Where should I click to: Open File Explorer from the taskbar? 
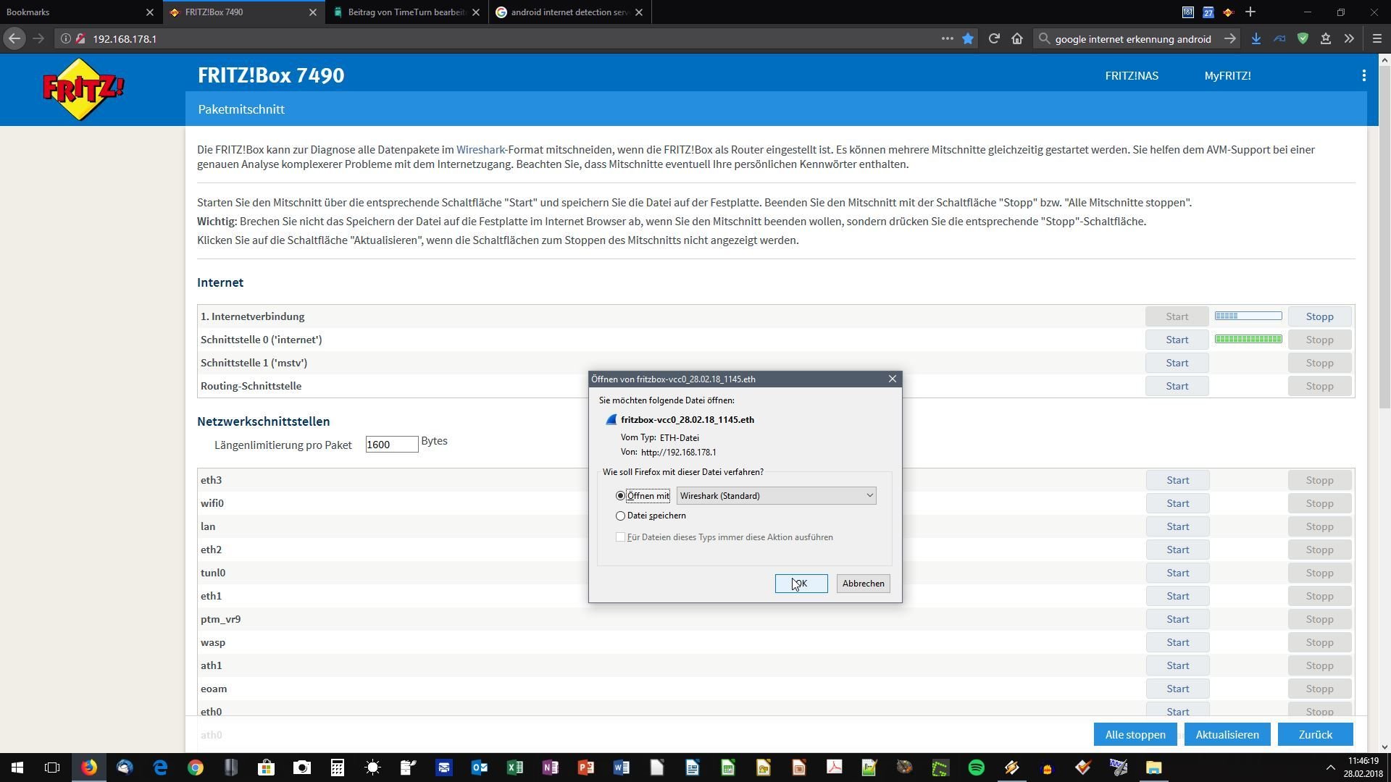(1153, 767)
